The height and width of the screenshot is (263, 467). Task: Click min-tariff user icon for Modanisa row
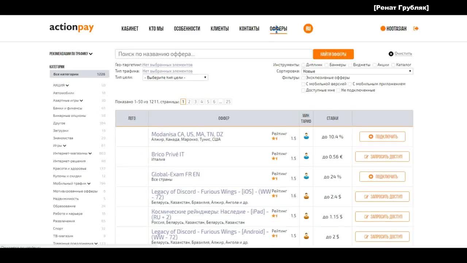click(x=306, y=136)
